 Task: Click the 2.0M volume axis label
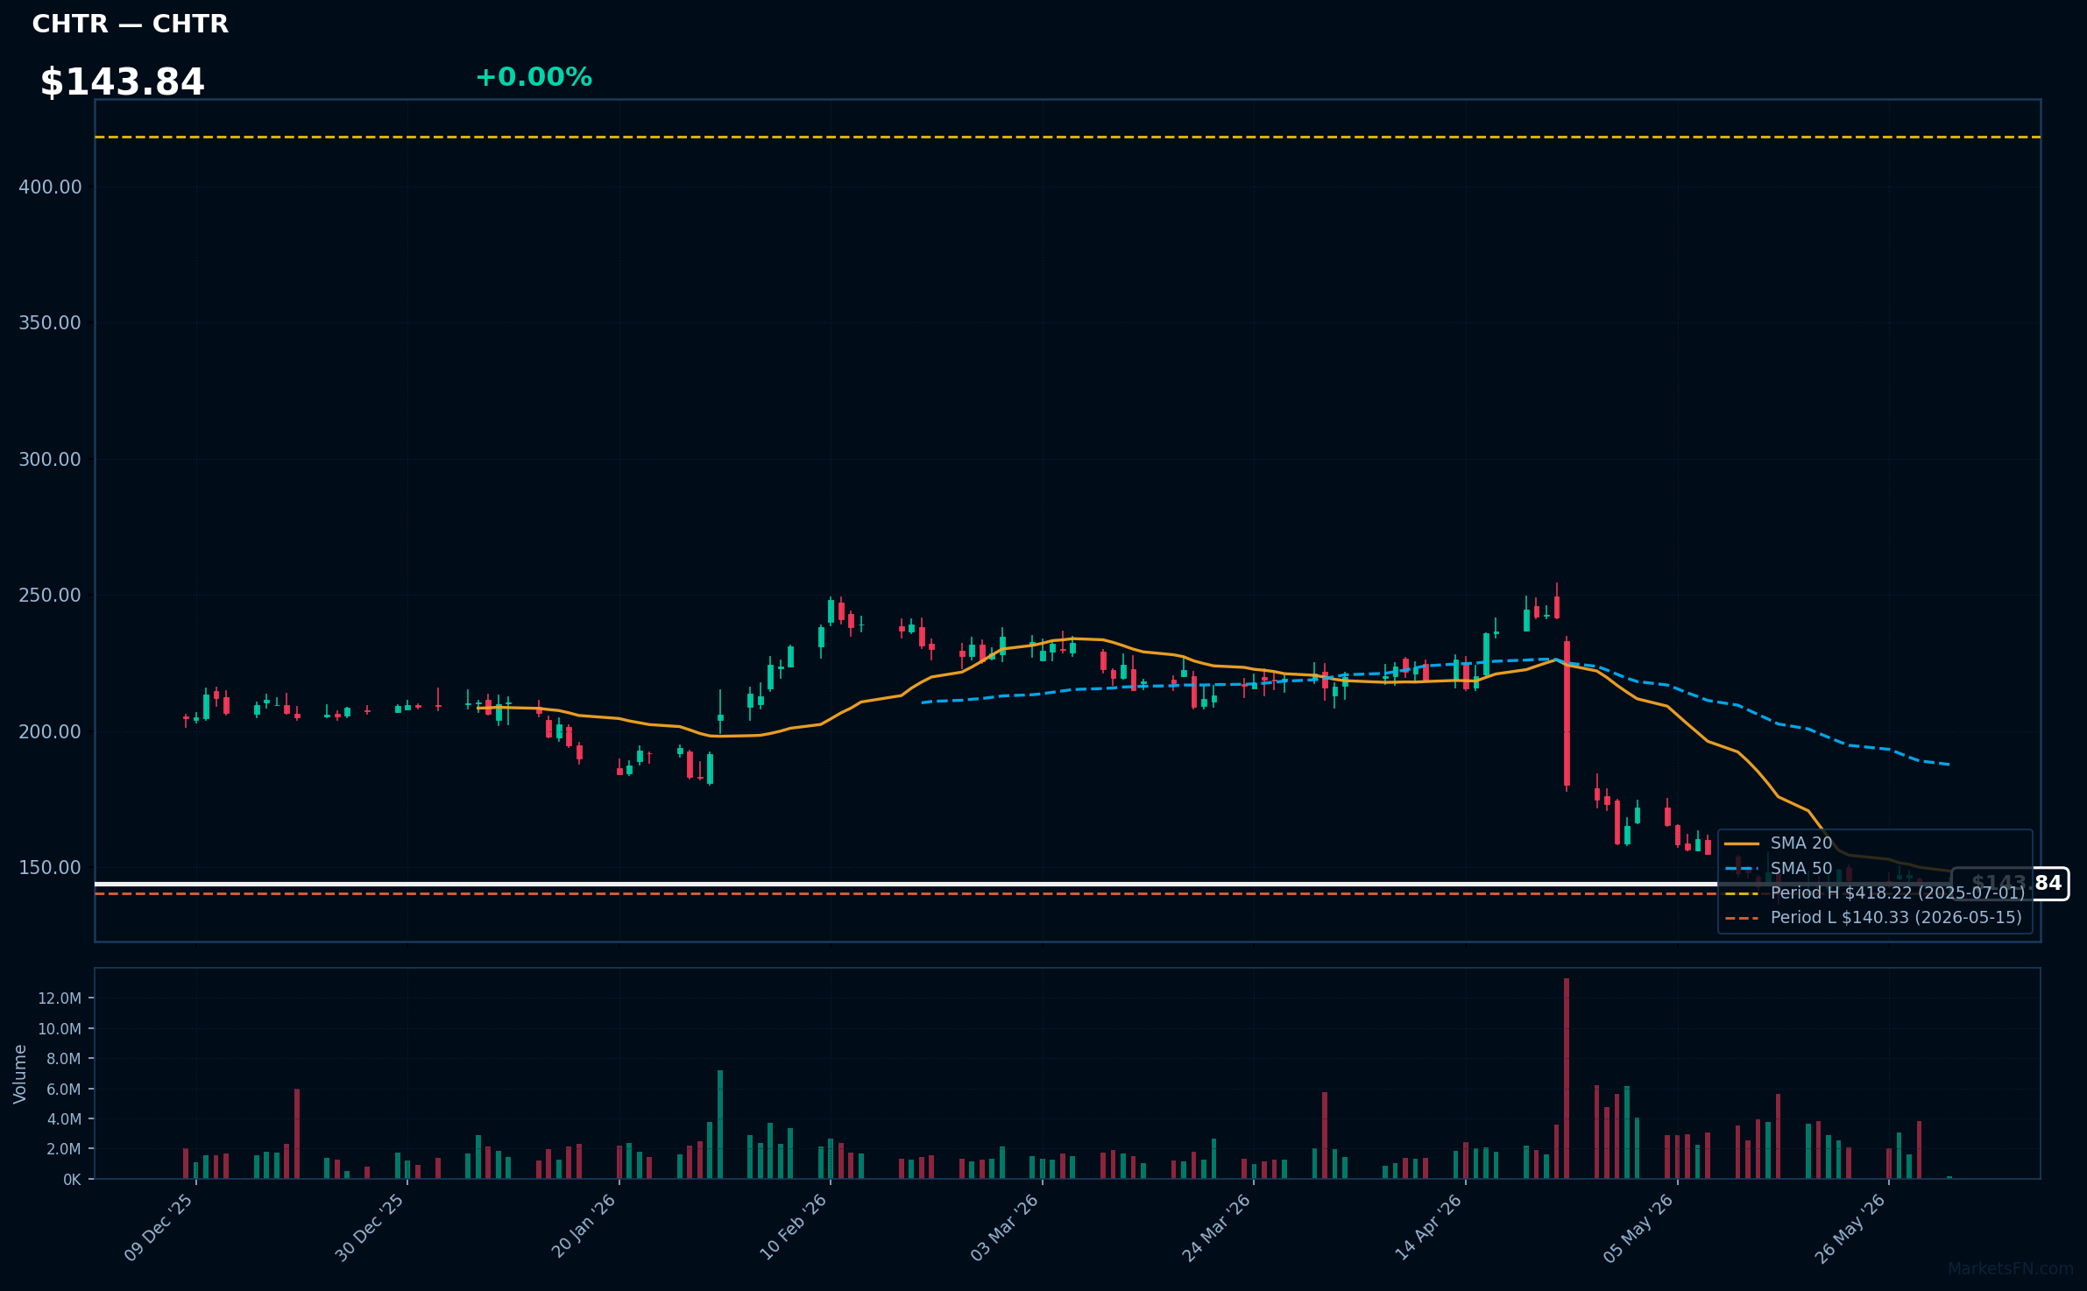(x=64, y=1149)
